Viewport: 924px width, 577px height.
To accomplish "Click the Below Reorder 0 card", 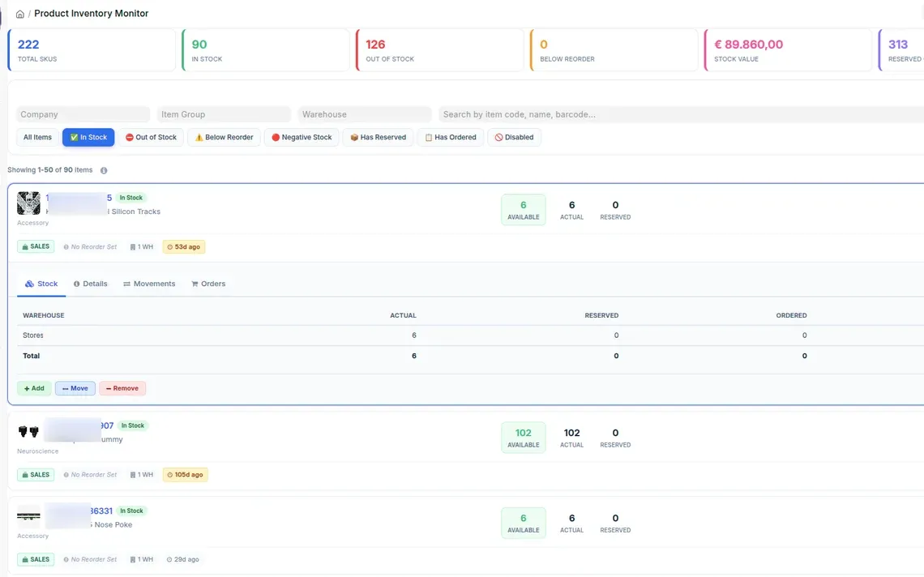I will coord(614,50).
